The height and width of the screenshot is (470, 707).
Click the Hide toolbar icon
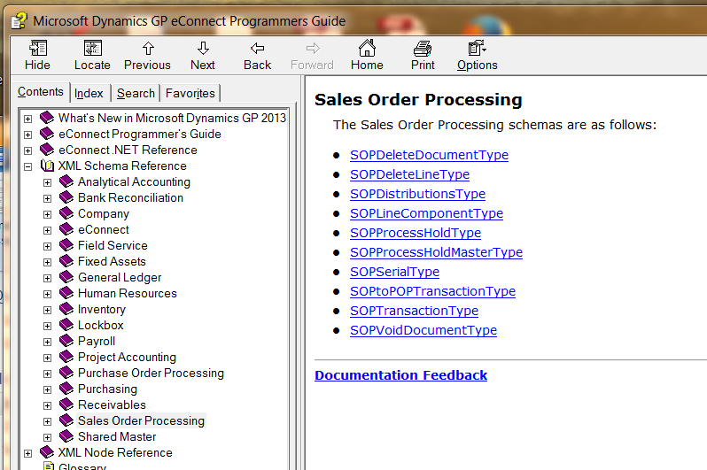point(38,48)
